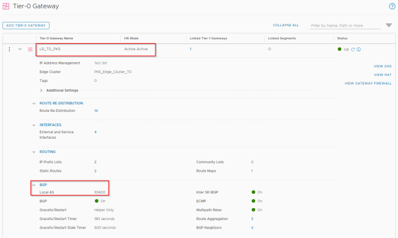Click the pink gateway icon beside LR_T0_PKS
This screenshot has width=398, height=238.
click(31, 49)
